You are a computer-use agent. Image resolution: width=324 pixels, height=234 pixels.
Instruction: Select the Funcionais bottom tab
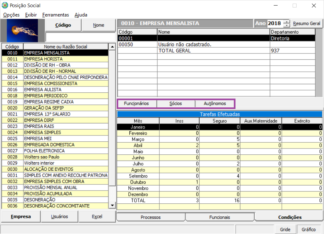(x=219, y=217)
